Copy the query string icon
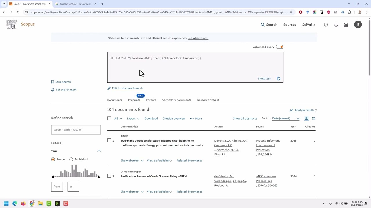The width and height of the screenshot is (371, 208). [279, 79]
